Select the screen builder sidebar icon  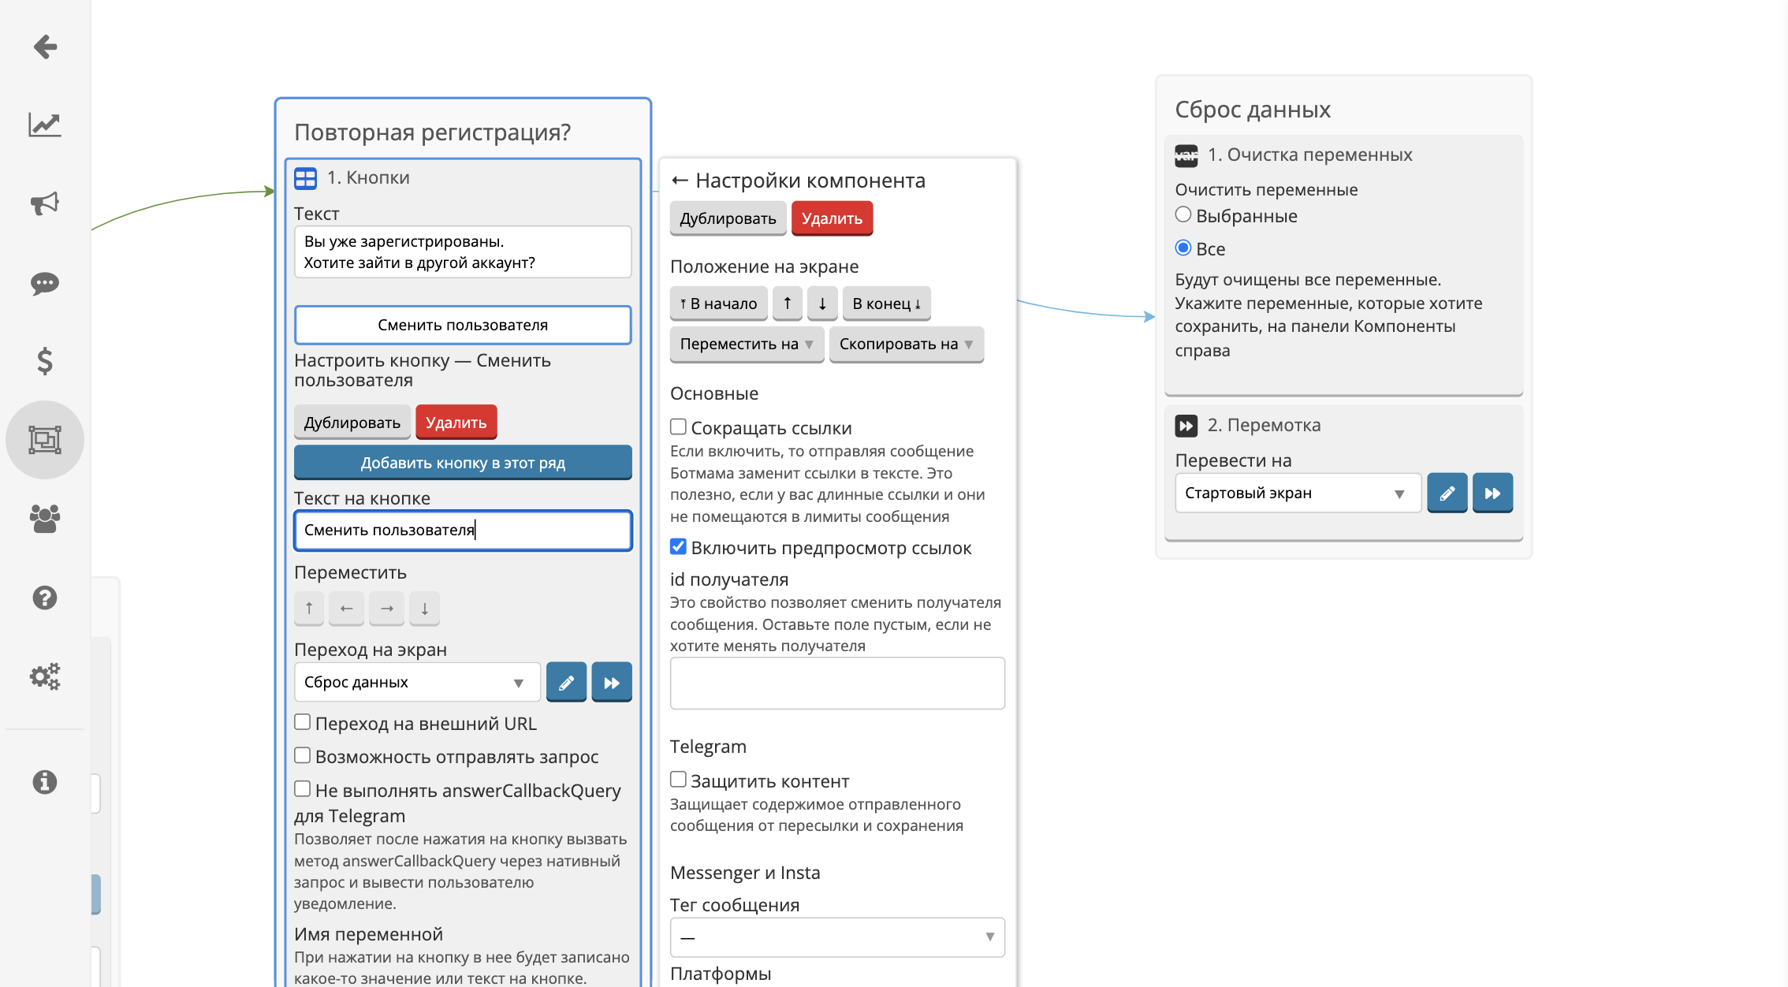45,440
